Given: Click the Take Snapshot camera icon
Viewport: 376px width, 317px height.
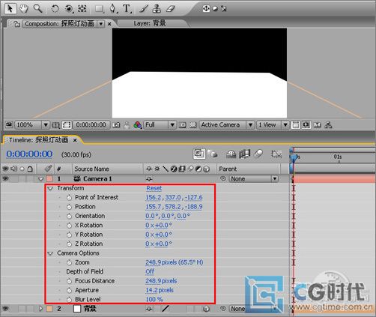Looking at the screenshot, I should [x=116, y=124].
